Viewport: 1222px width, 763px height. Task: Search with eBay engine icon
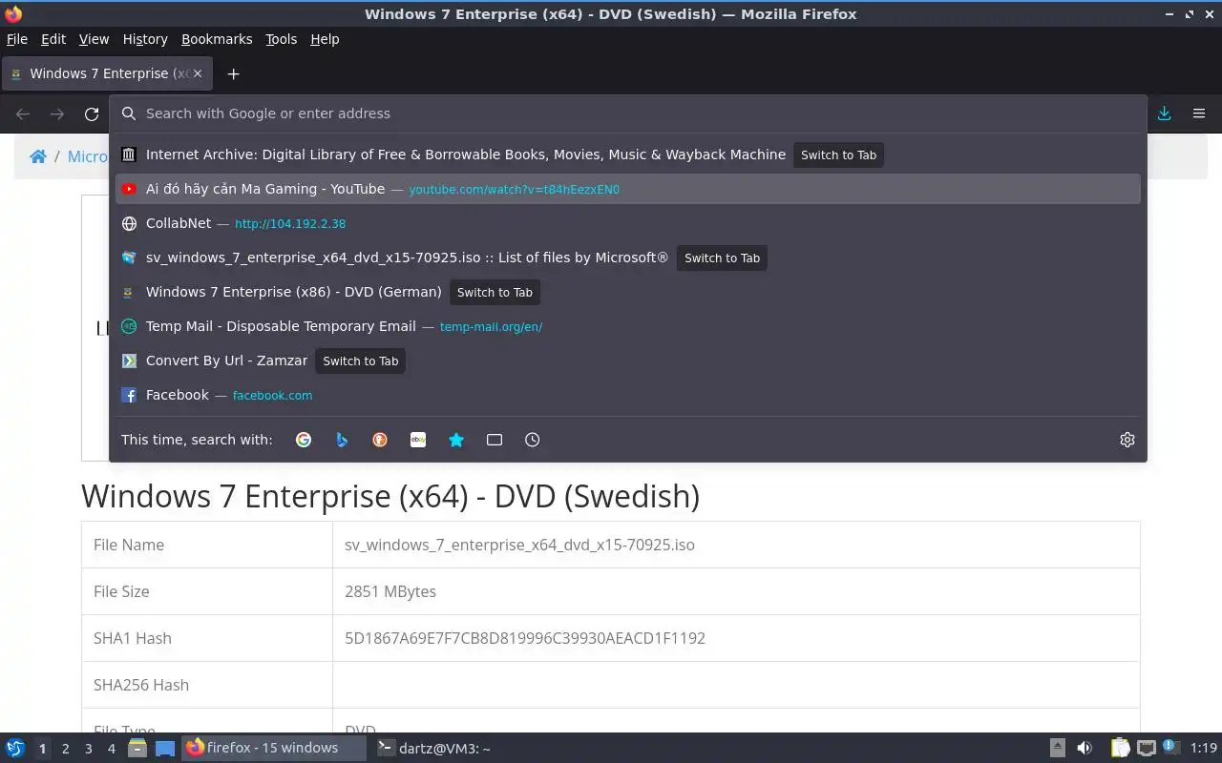[x=418, y=440]
